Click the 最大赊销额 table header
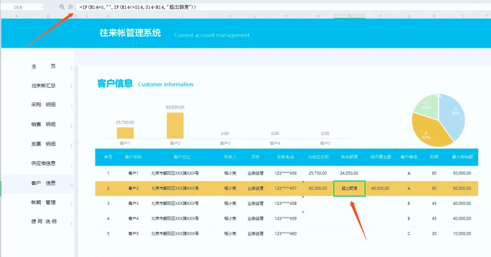 pyautogui.click(x=462, y=157)
